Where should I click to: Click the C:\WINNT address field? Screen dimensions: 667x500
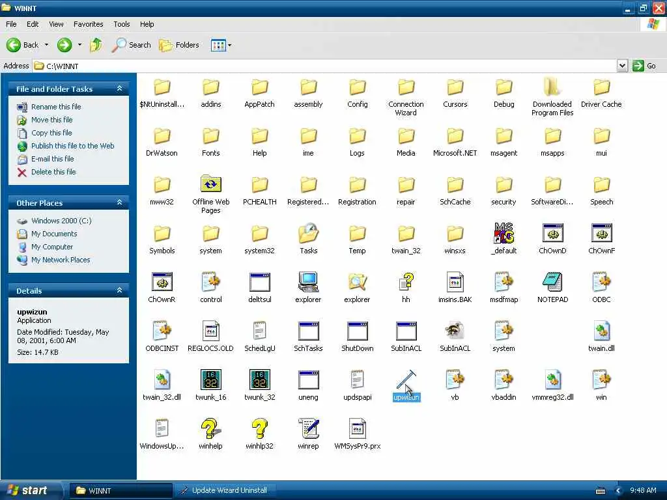click(325, 66)
